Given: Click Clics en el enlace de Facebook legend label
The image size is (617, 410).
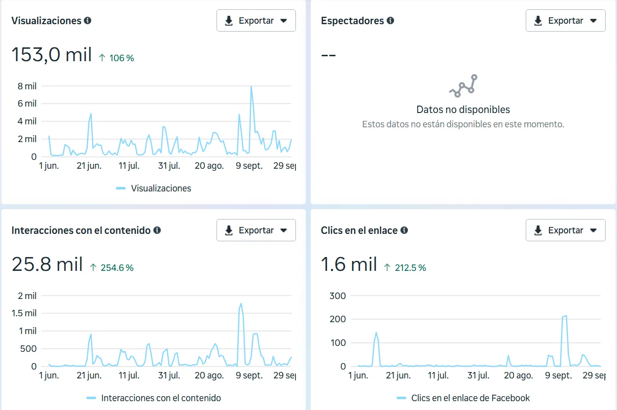Looking at the screenshot, I should 471,398.
